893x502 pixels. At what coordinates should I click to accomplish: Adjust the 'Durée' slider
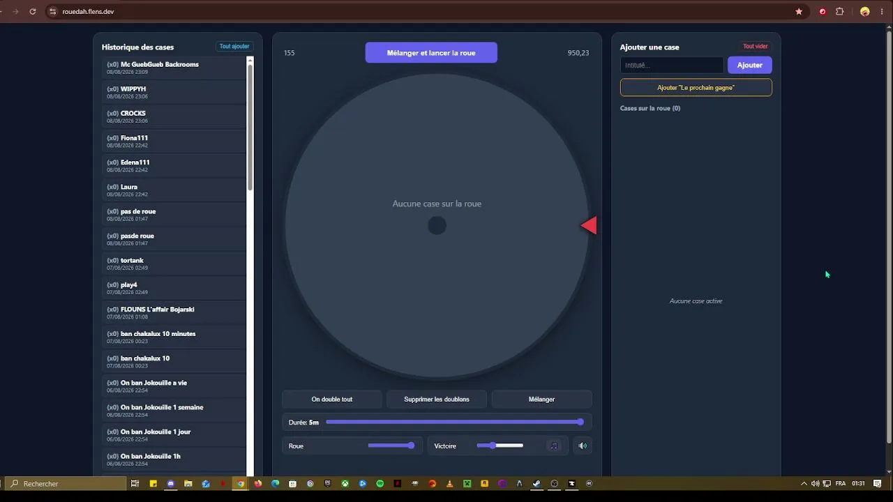454,422
